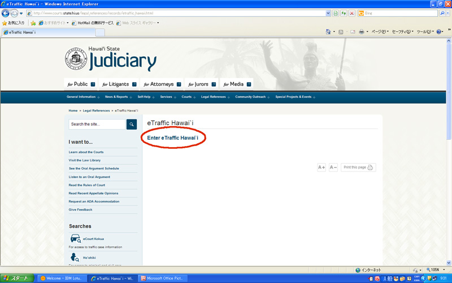Screen dimensions: 452x283
Task: Open the Community Outreach nav menu
Action: tap(253, 97)
